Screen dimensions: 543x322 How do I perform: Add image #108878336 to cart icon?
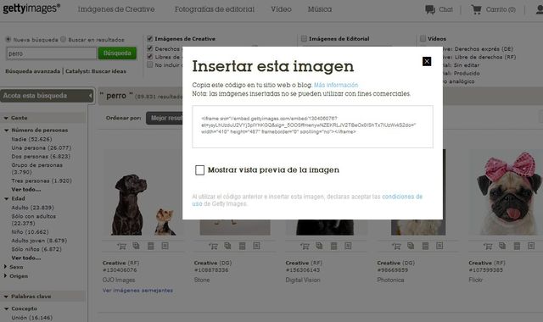(x=213, y=247)
